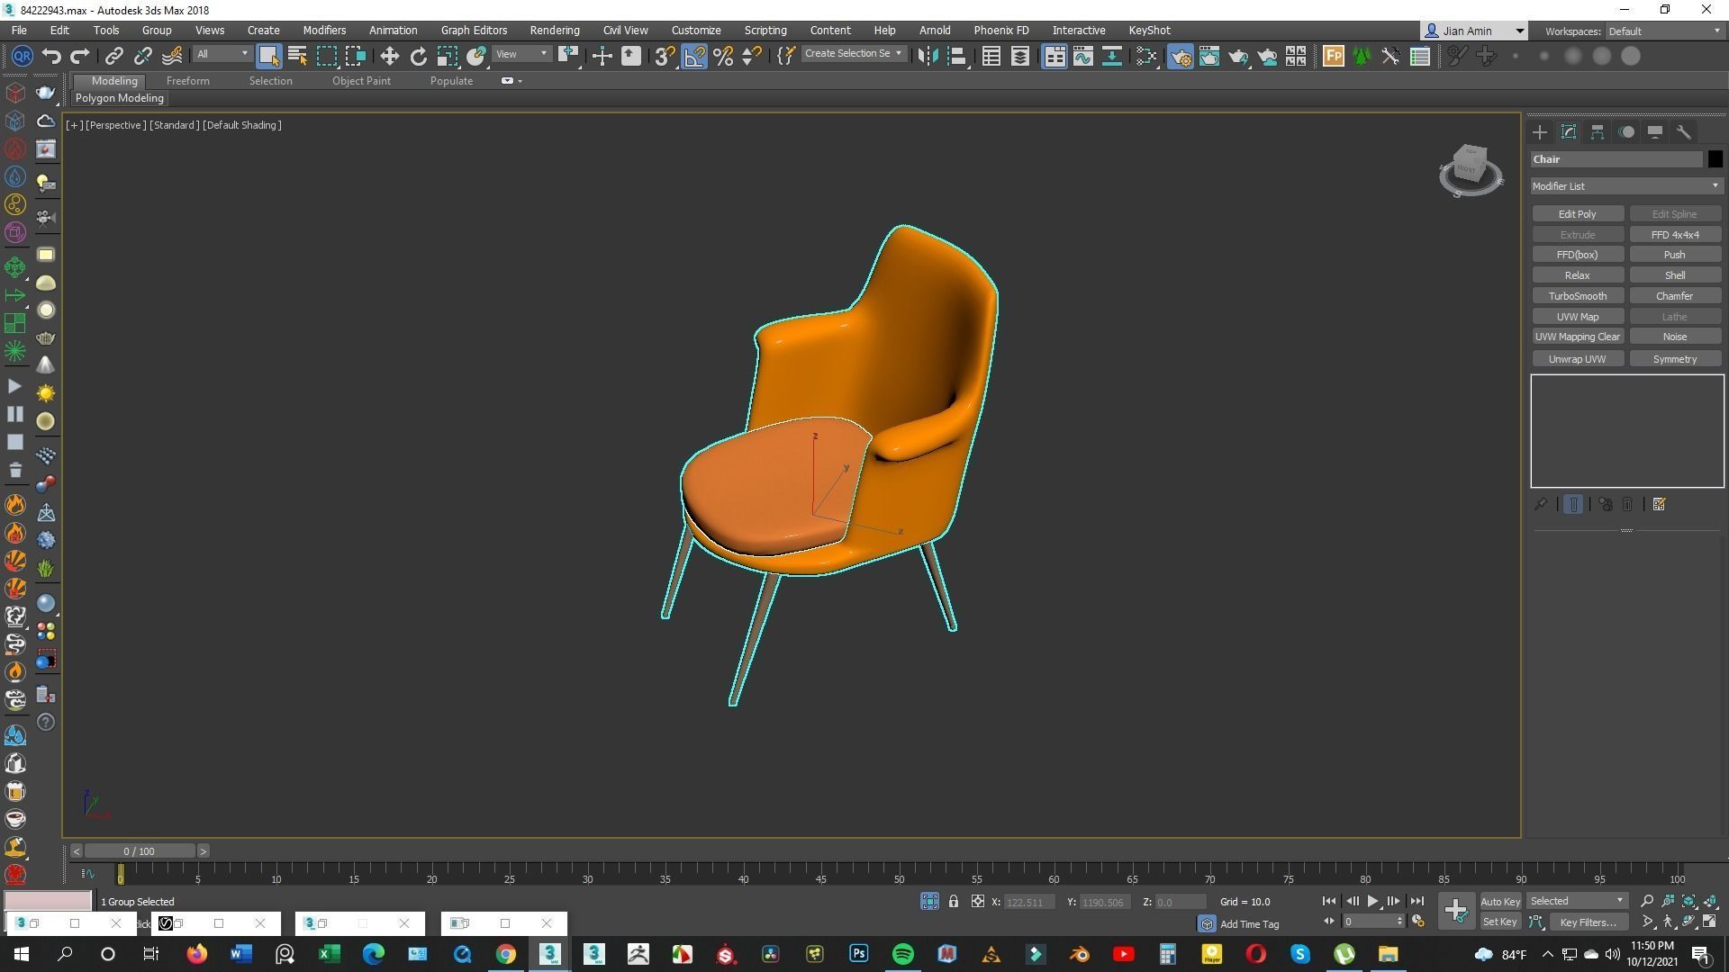The height and width of the screenshot is (972, 1729).
Task: Click the object color swatch
Action: (1715, 159)
